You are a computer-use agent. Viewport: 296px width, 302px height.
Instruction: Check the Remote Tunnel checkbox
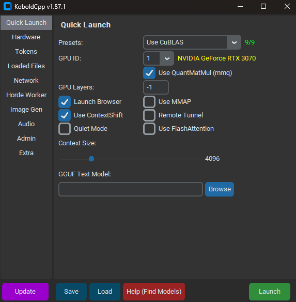point(149,115)
